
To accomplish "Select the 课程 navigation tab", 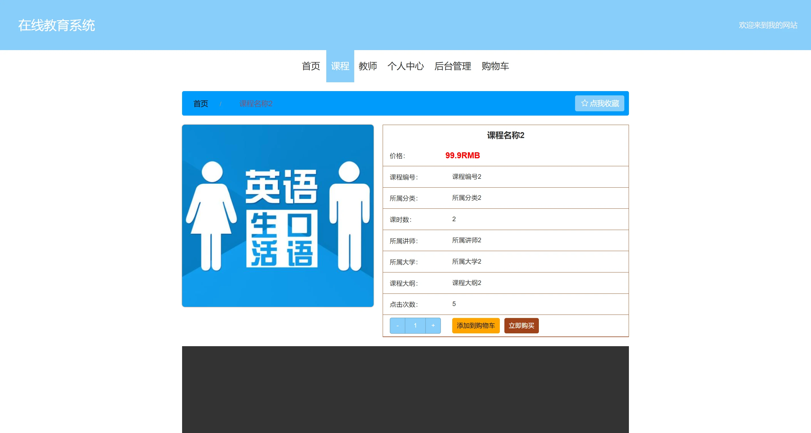I will [x=340, y=66].
